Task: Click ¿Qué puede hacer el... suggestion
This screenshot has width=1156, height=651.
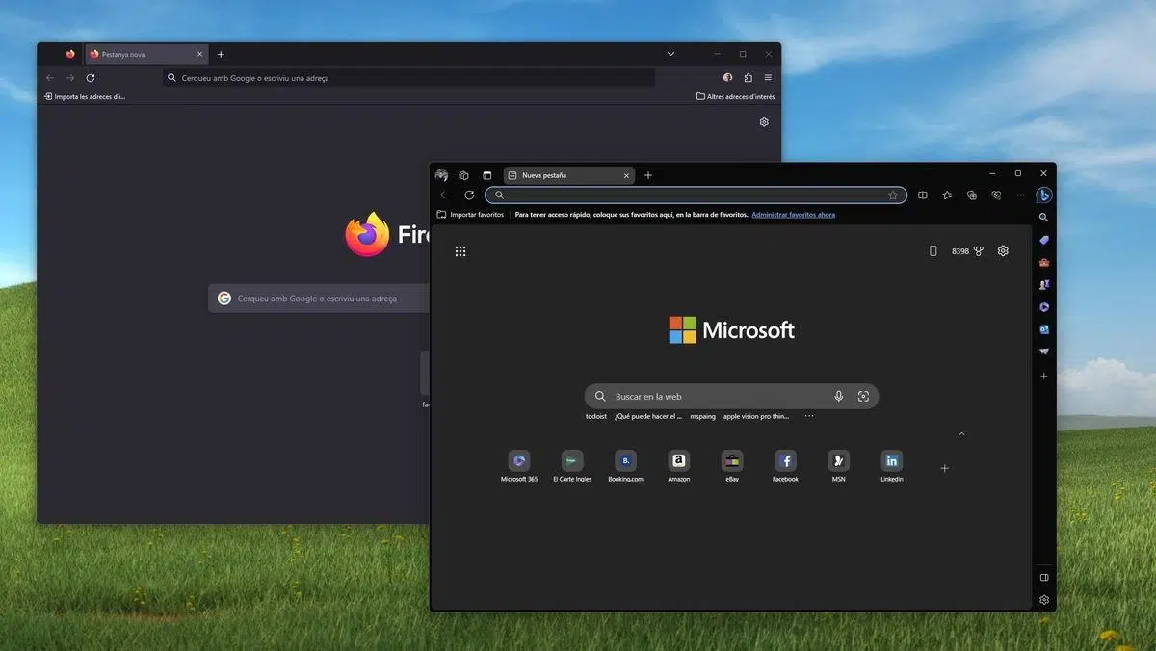Action: (x=648, y=416)
